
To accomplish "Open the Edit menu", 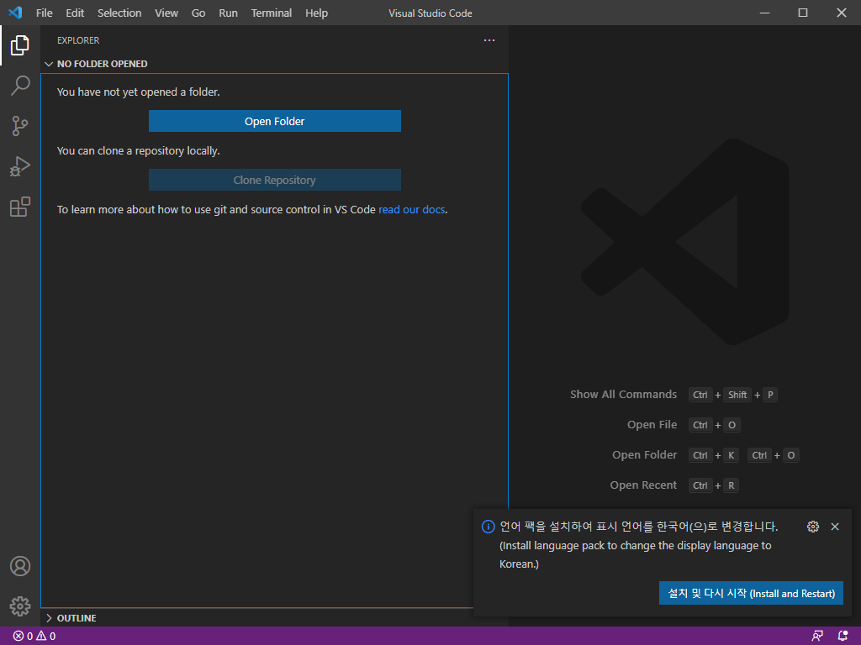I will click(x=75, y=13).
